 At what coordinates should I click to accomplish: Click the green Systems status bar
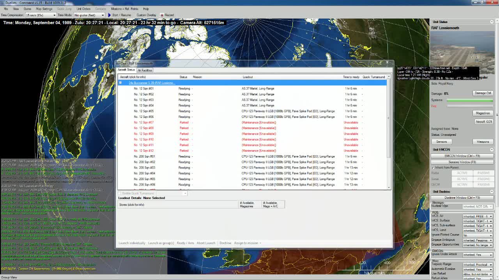coord(470,100)
